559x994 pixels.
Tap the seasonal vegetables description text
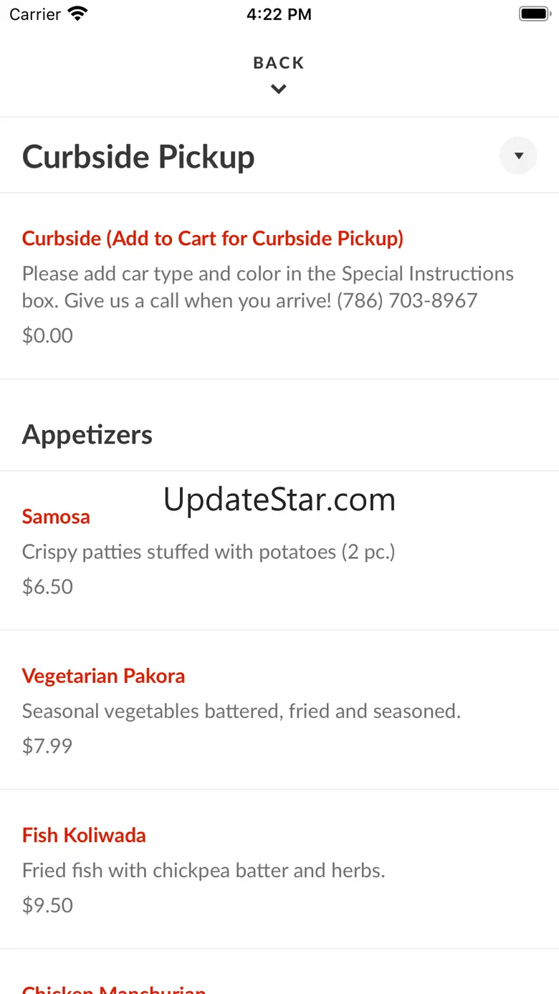(241, 711)
